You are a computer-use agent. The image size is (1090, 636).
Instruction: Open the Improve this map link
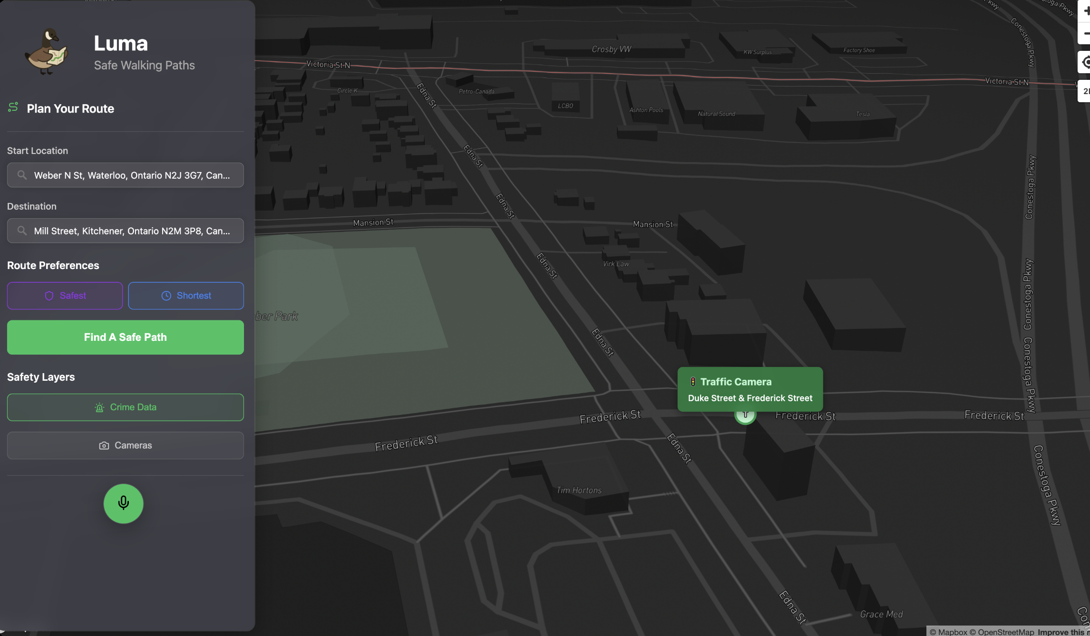click(1062, 632)
